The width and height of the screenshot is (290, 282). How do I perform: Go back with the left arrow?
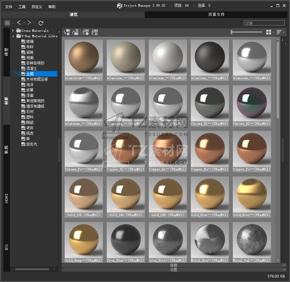[19, 23]
